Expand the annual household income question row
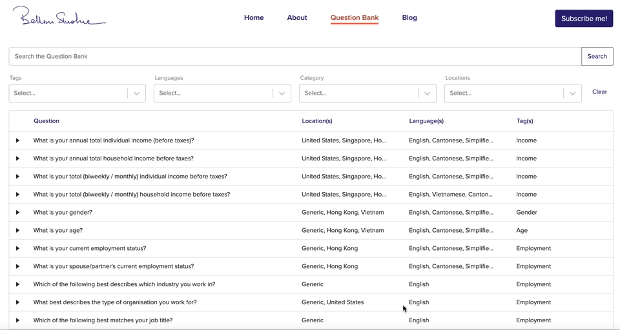Viewport: 620px width, 330px height. [17, 159]
